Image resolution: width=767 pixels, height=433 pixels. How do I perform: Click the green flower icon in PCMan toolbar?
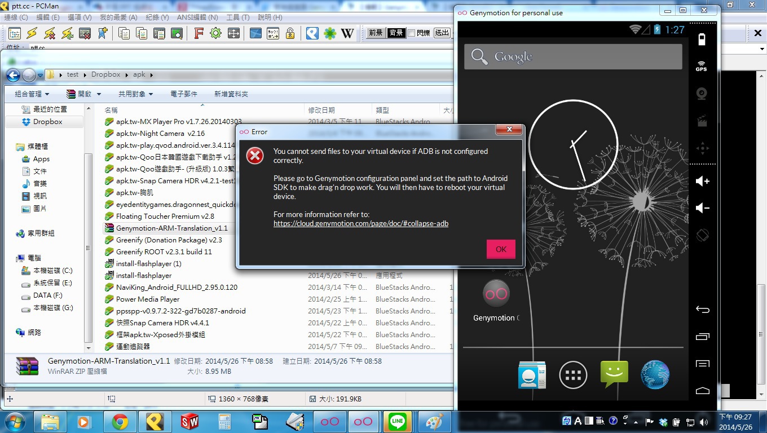point(330,33)
